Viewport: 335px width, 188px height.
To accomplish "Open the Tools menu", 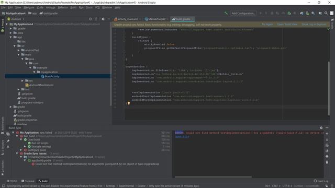I will 90,7.
